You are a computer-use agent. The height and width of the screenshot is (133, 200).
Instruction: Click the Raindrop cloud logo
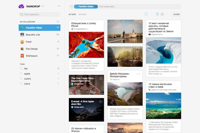(x=21, y=6)
